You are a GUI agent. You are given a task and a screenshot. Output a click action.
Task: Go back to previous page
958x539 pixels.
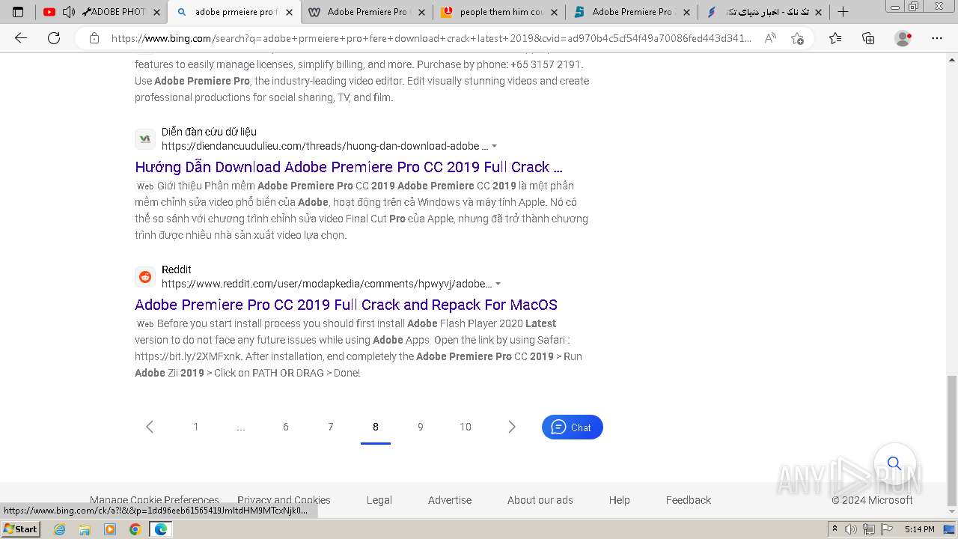21,38
